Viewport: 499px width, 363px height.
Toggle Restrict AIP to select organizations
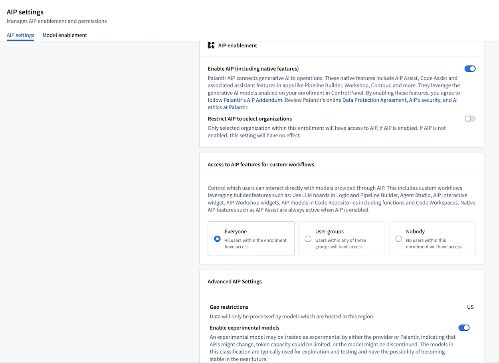tap(470, 118)
